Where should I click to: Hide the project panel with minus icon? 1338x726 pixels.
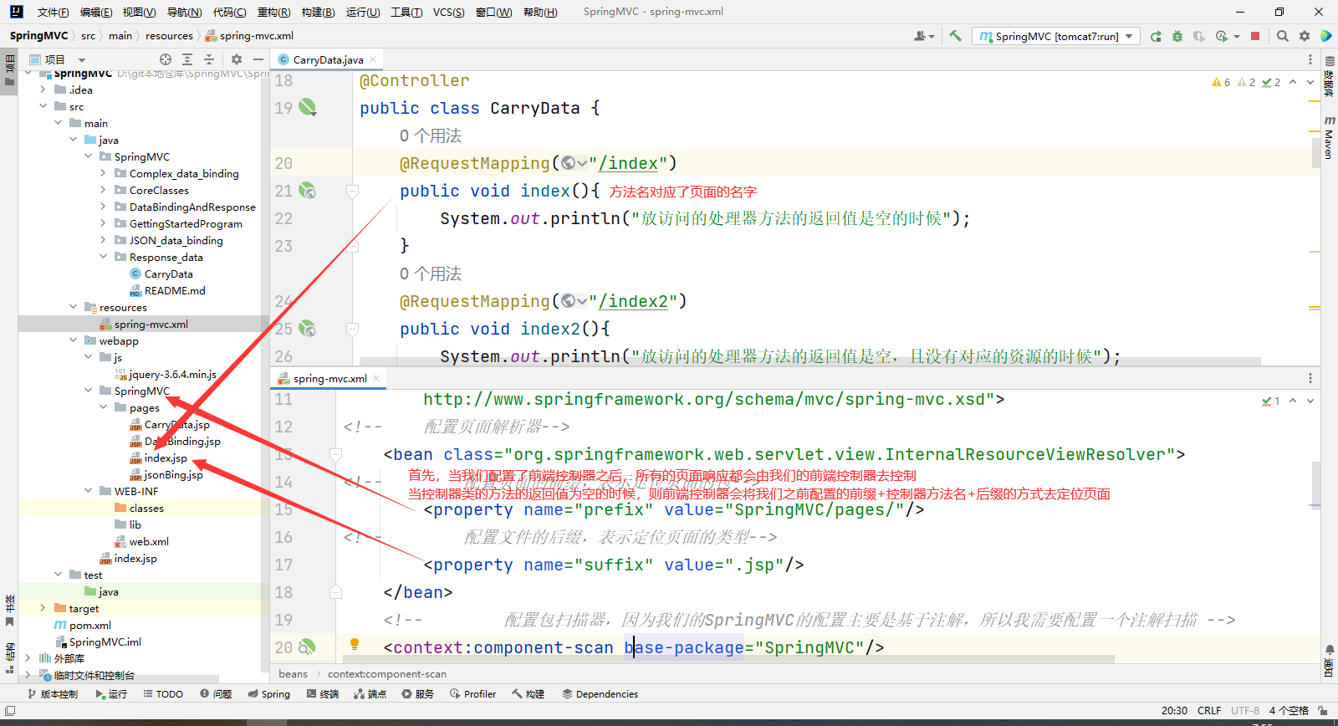(x=258, y=59)
